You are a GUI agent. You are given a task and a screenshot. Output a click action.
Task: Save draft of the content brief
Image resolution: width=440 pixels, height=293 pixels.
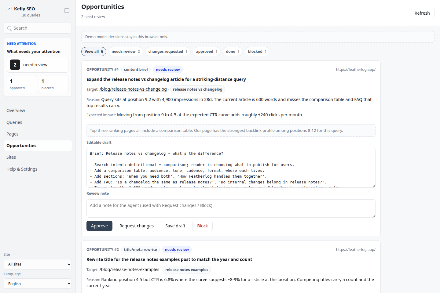click(x=175, y=226)
